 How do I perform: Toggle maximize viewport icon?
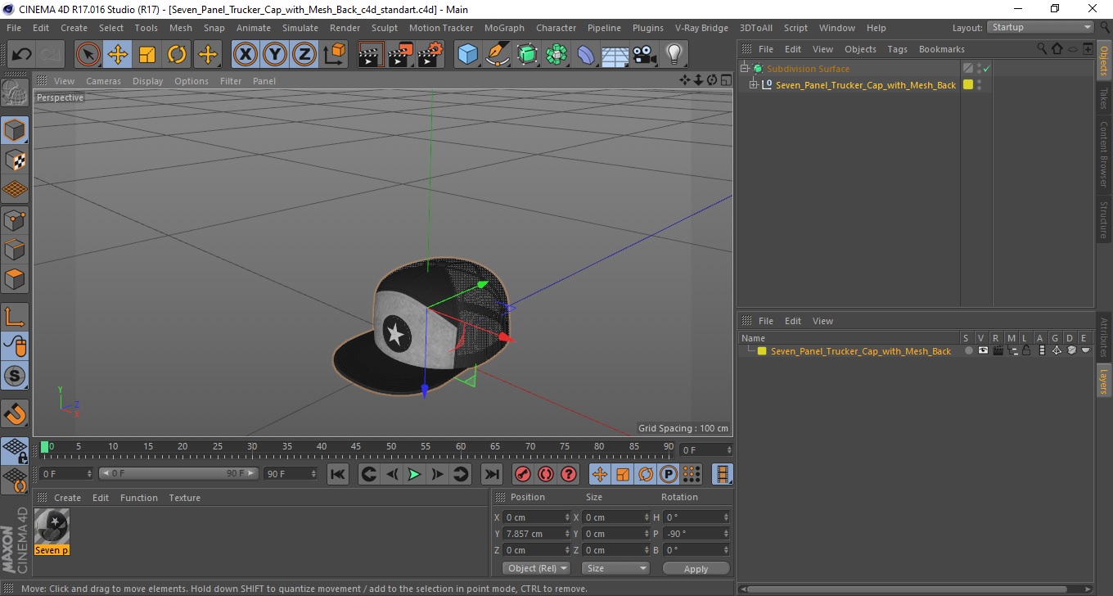point(726,79)
